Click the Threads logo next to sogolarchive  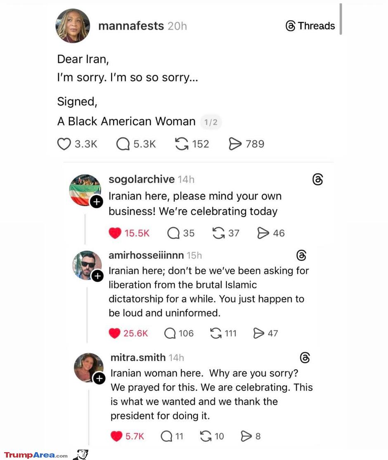pyautogui.click(x=317, y=179)
